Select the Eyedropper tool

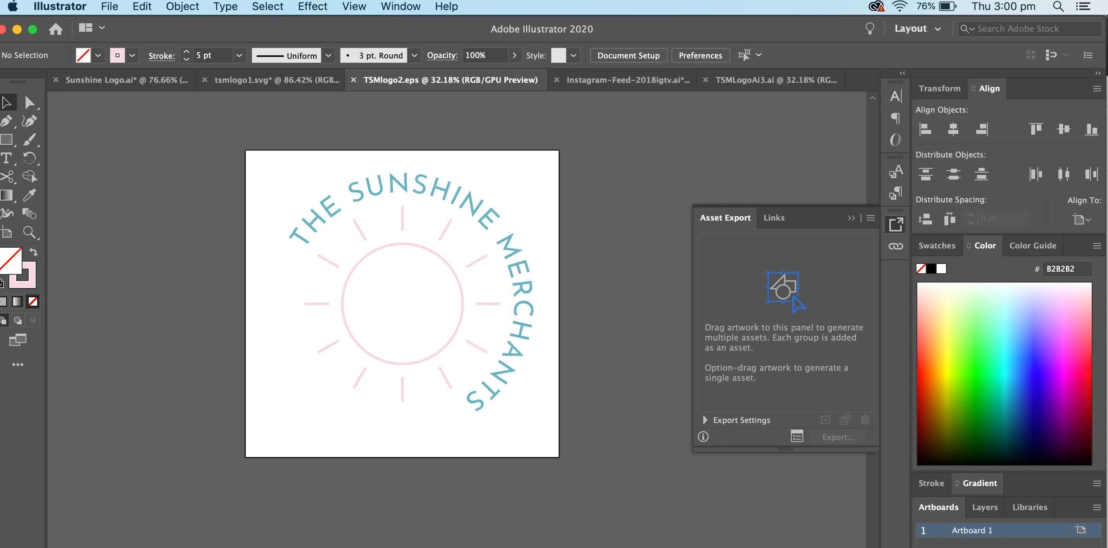click(x=29, y=195)
